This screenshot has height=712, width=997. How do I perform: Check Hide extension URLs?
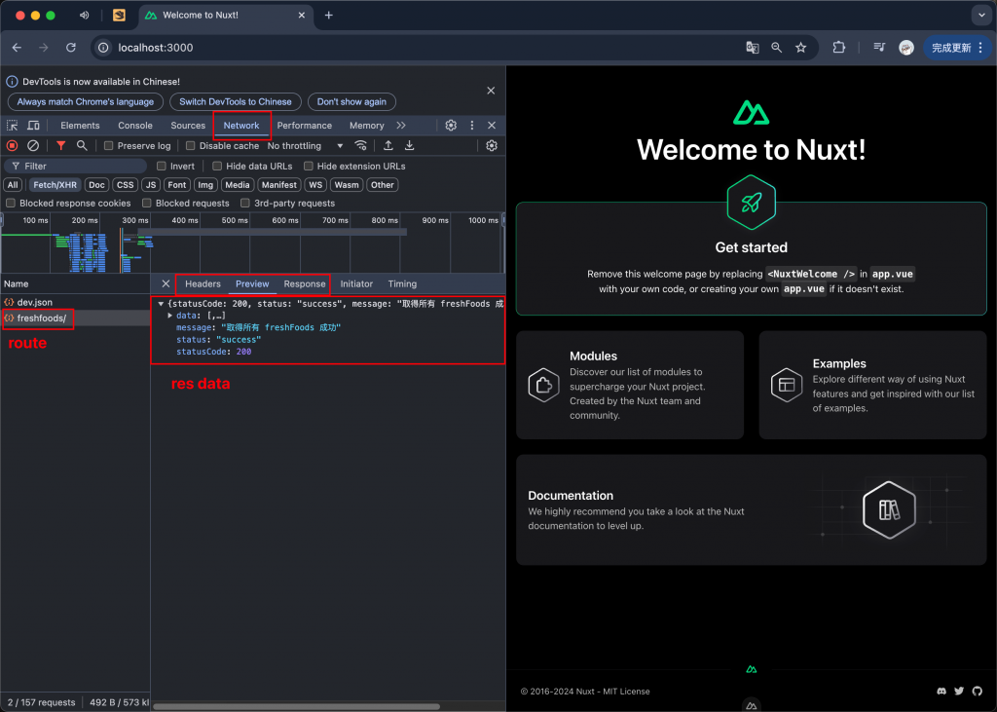pos(309,167)
